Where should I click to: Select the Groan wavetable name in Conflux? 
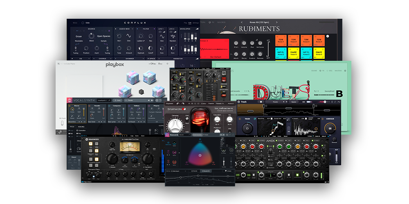pyautogui.click(x=79, y=36)
